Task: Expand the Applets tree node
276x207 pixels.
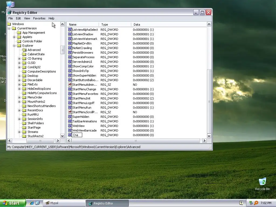Action: pyautogui.click(x=14, y=37)
